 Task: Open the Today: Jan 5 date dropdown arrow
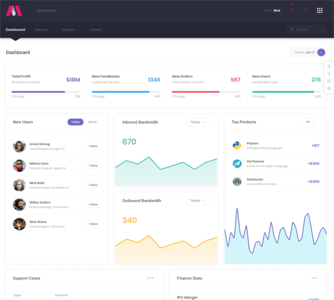click(x=321, y=52)
